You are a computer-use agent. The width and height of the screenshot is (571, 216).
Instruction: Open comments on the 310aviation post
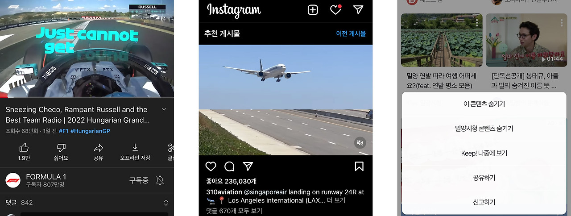230,166
